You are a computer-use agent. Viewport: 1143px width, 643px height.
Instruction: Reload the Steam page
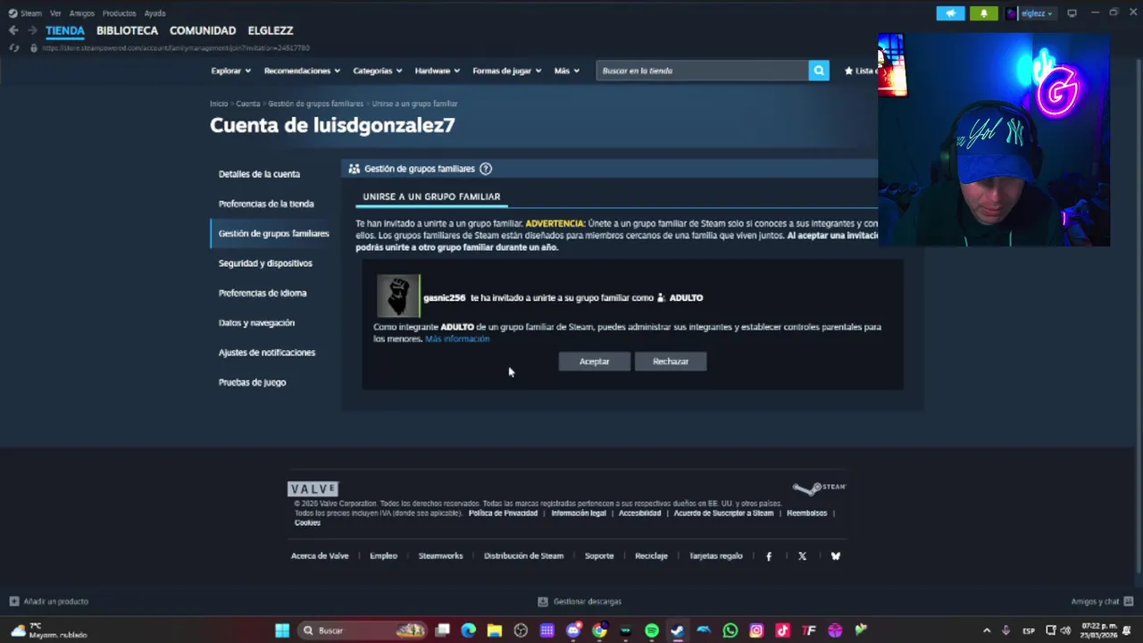point(13,47)
